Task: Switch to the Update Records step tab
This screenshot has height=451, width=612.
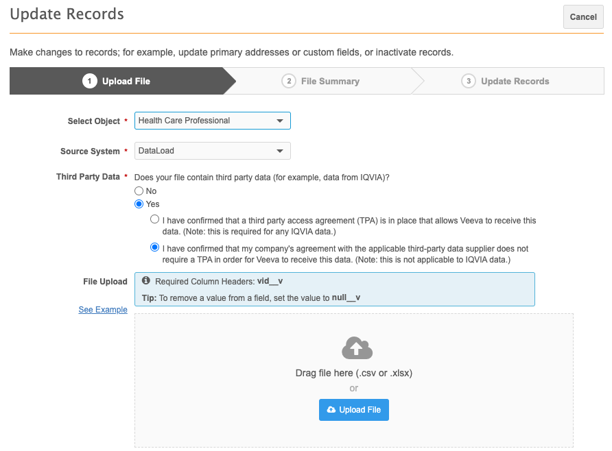Action: 515,81
